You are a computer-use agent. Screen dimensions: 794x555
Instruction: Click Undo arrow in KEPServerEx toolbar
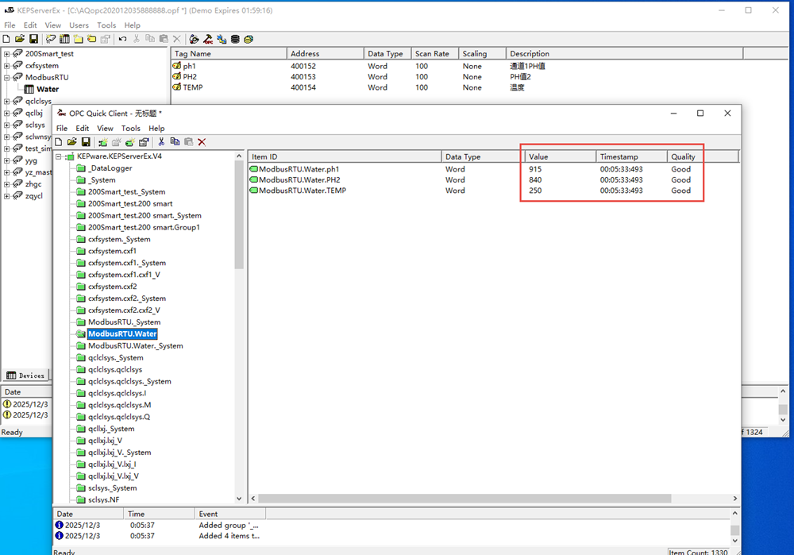[122, 39]
